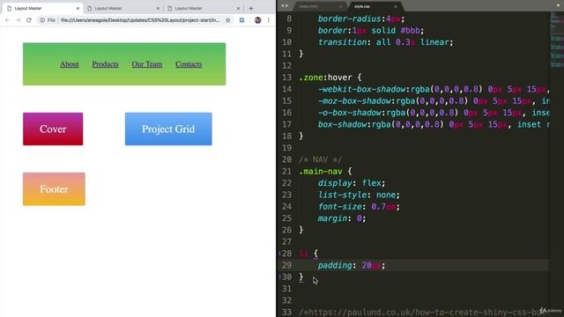Click the address bar URL
Screen dimensions: 564x317
[140, 20]
